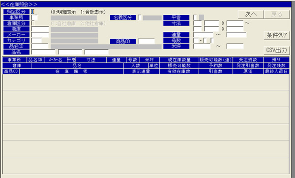This screenshot has height=178, width=295.
Task: Export results with the CSV出力 button
Action: (276, 50)
